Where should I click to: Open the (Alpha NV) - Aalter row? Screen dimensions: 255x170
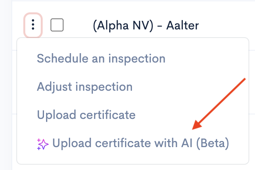pos(146,26)
